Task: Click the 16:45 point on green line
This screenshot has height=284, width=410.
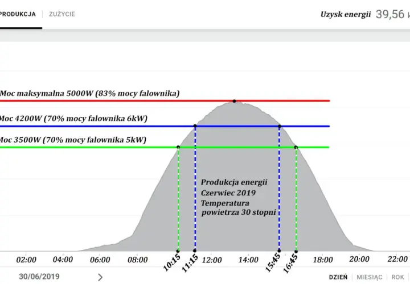Action: tap(296, 147)
